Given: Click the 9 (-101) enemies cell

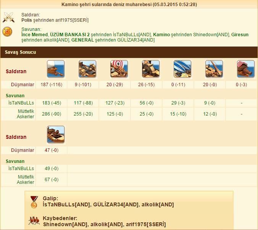Looking at the screenshot, I should 83,85.
